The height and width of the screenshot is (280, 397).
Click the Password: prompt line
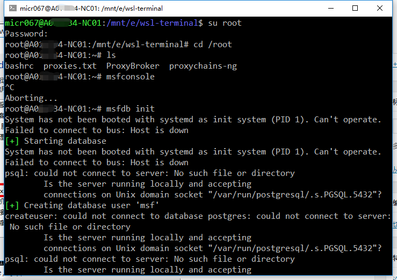tap(26, 34)
